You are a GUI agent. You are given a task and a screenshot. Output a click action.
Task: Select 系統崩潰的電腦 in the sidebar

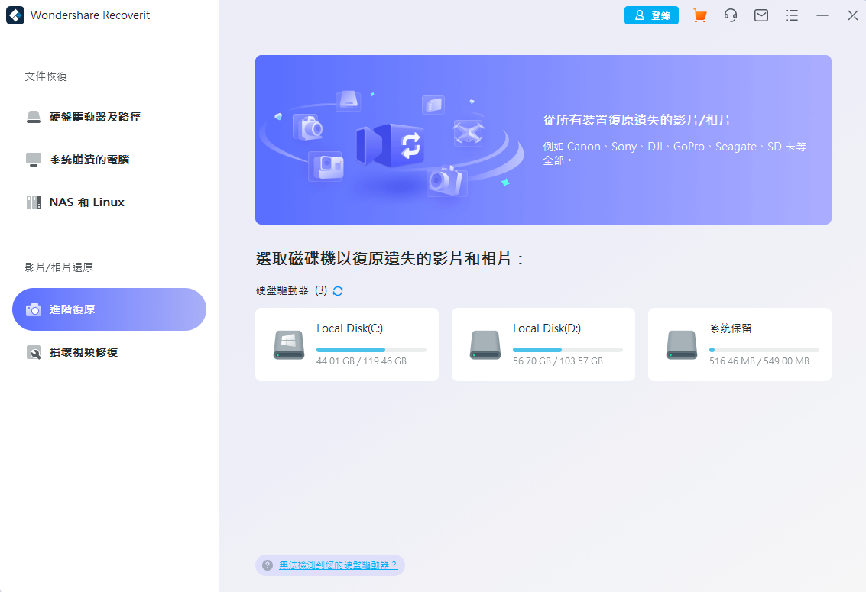[109, 160]
